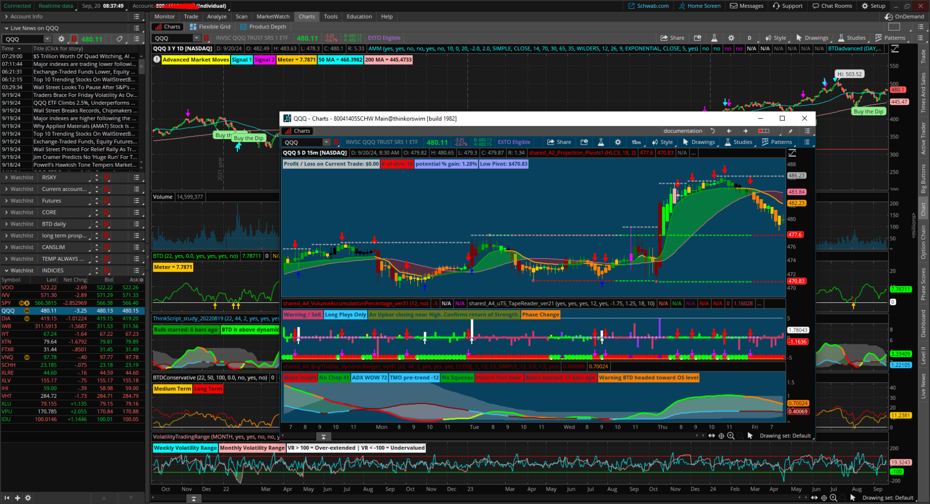Expand the CANSLIM watchlist
The image size is (930, 504).
6,247
